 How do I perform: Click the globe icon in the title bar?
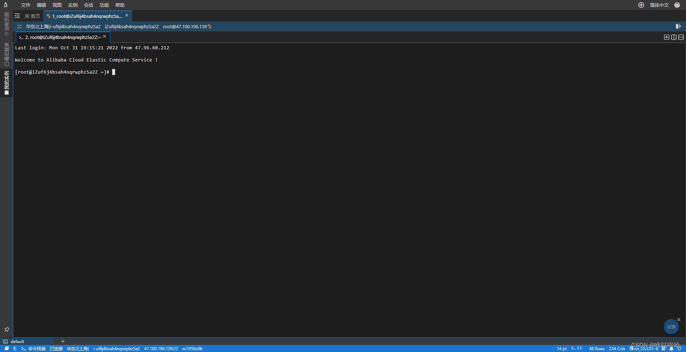pos(641,5)
